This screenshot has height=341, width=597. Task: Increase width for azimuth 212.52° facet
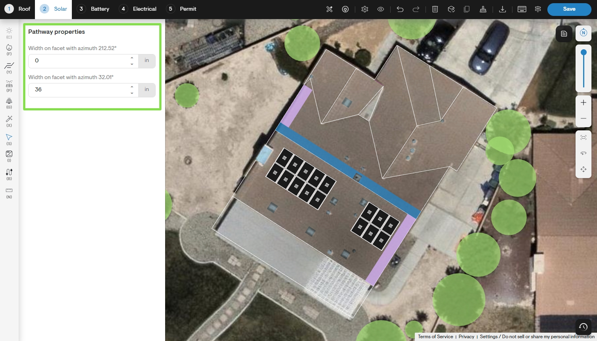click(132, 58)
